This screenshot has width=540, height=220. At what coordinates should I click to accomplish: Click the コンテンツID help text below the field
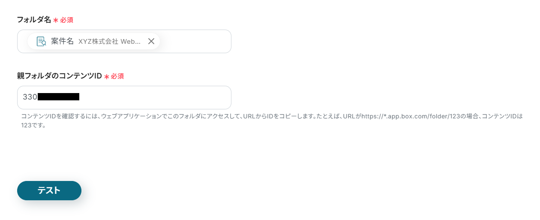click(x=272, y=121)
